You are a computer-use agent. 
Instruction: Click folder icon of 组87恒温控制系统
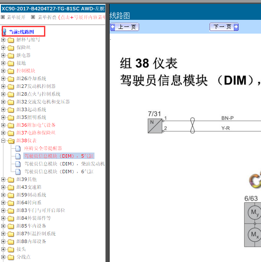pyautogui.click(x=11, y=234)
